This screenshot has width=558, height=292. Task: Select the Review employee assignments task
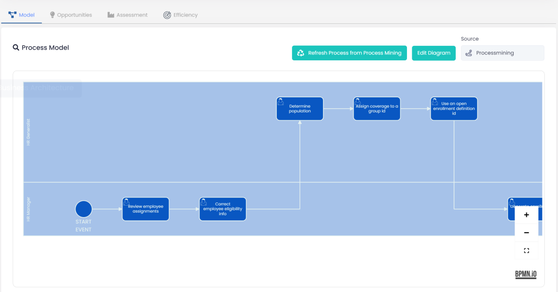(x=145, y=209)
